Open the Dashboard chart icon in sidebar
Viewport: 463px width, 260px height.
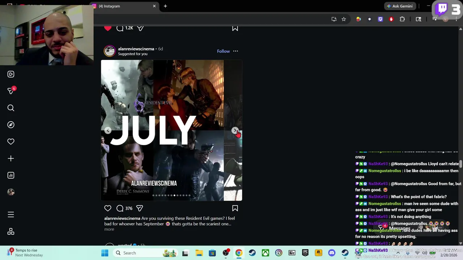pyautogui.click(x=11, y=175)
